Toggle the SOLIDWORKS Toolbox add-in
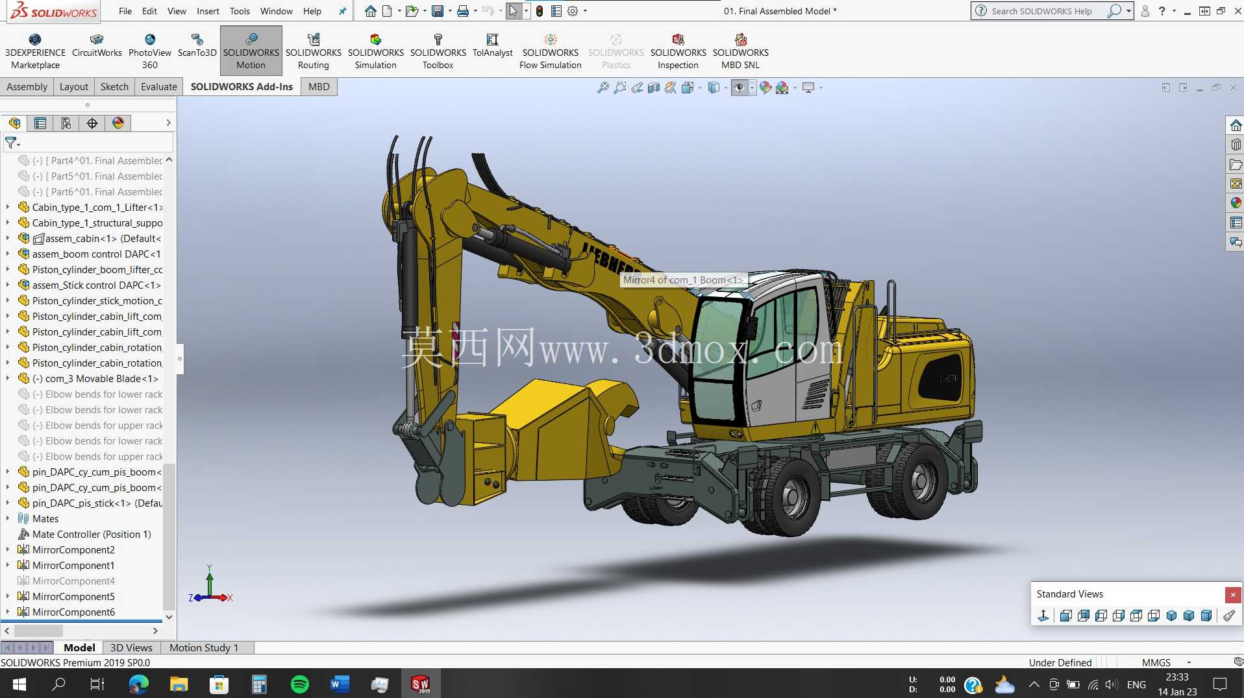Viewport: 1244px width, 698px height. pyautogui.click(x=438, y=51)
